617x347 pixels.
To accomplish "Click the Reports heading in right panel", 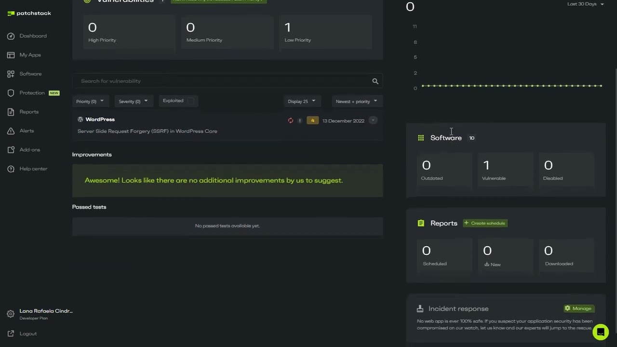I will tap(444, 223).
